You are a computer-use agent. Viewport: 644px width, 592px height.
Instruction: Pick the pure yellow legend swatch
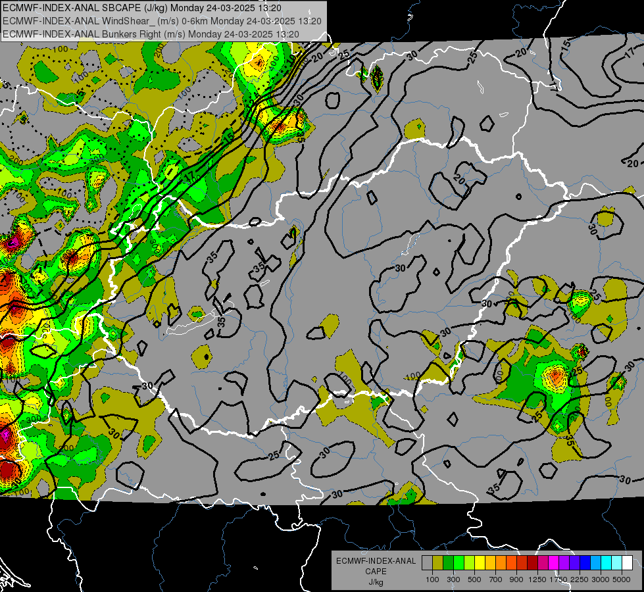coord(480,562)
